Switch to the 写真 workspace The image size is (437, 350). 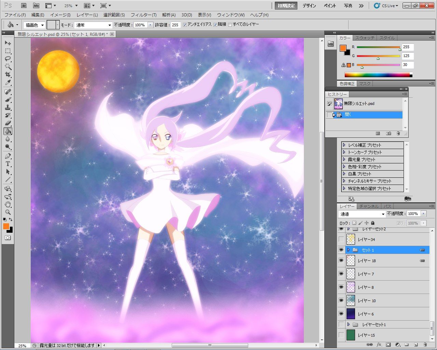(348, 6)
